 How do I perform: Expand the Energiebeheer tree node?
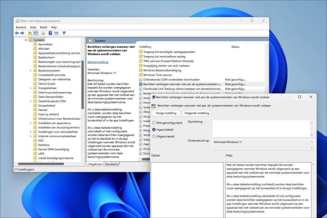[x=30, y=88]
